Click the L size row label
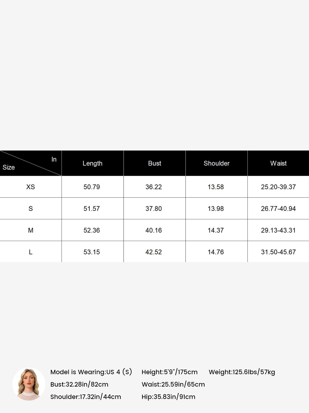 pyautogui.click(x=30, y=252)
